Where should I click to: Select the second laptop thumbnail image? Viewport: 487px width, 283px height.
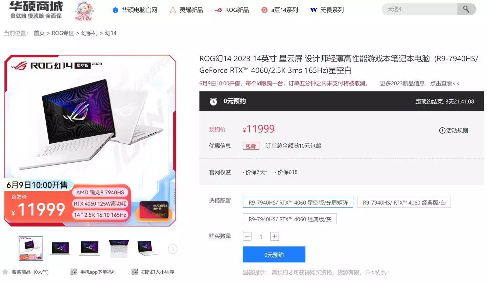[60, 249]
